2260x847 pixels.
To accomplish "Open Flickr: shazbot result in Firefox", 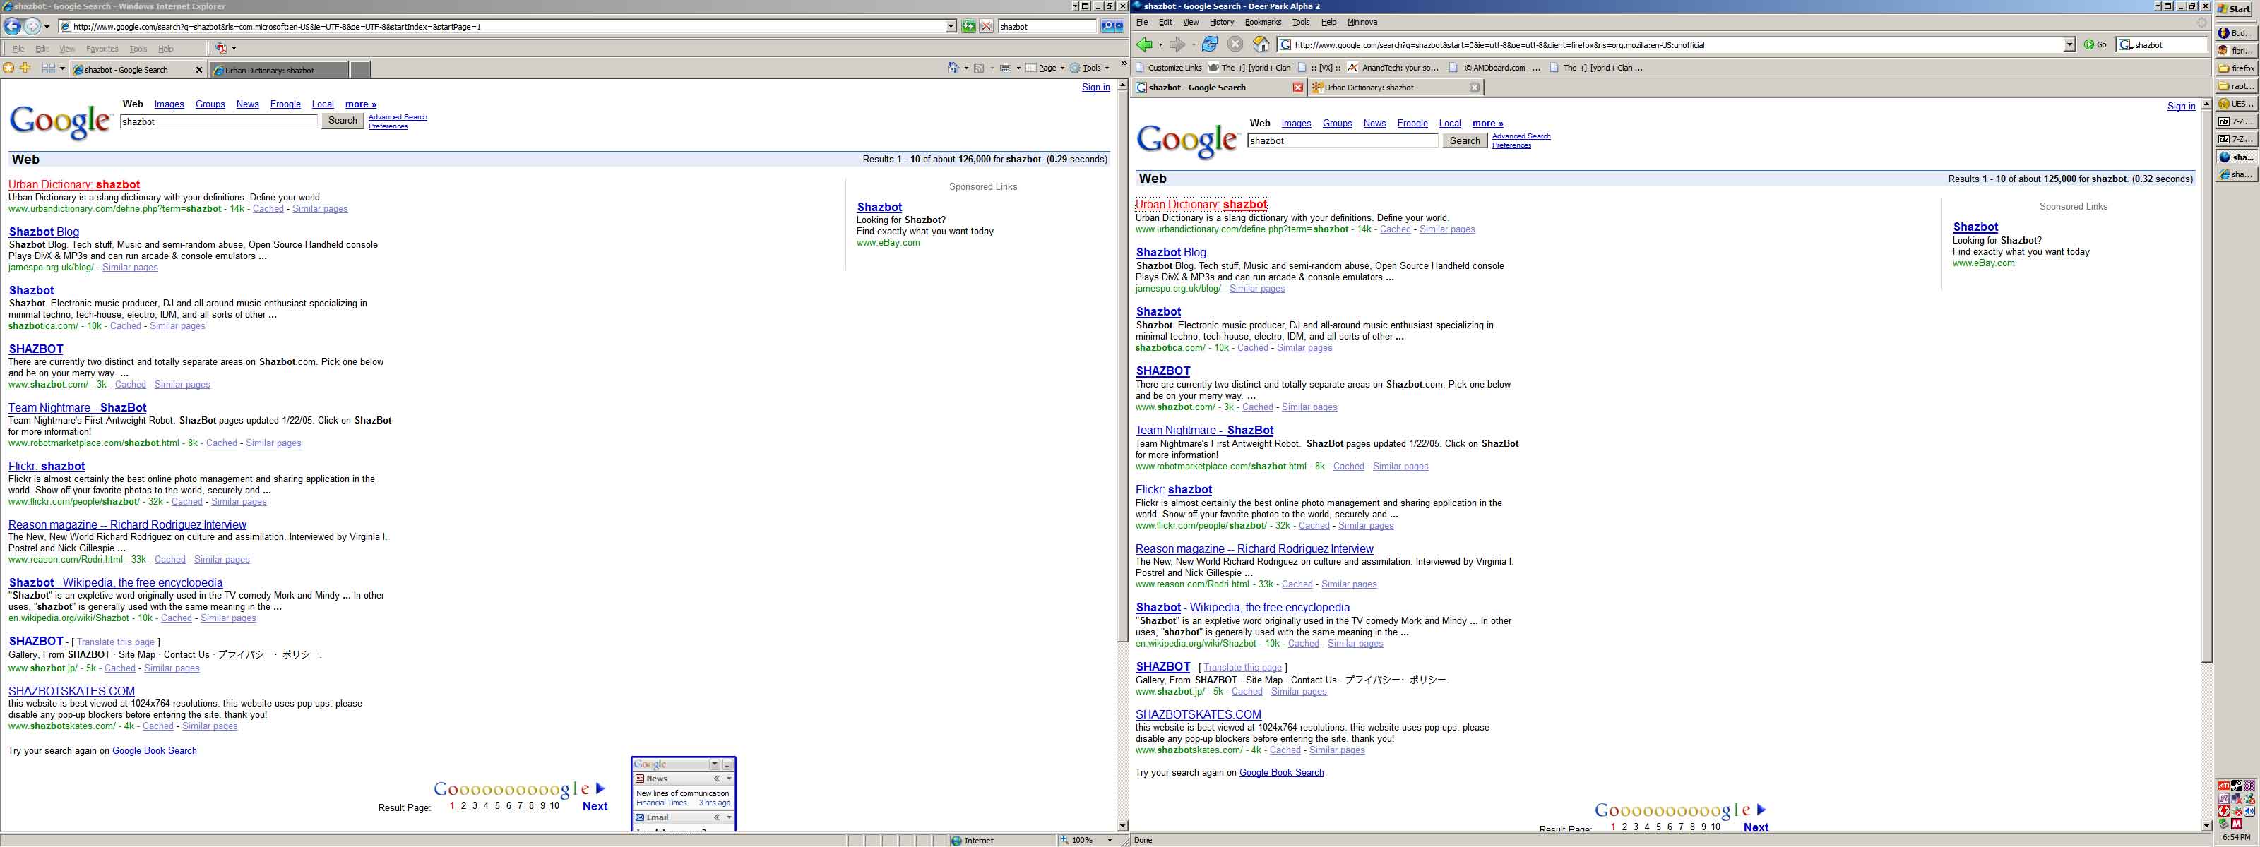I will (1173, 489).
